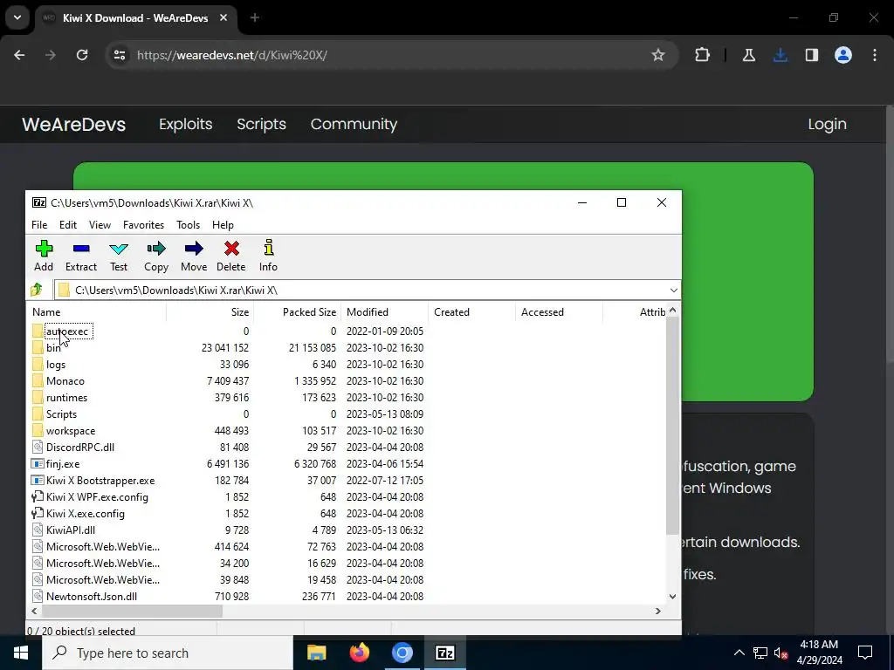Click the vertical scrollbar down arrow in 7-Zip

[x=673, y=597]
